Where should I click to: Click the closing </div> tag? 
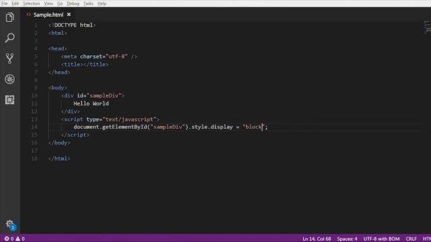[70, 112]
